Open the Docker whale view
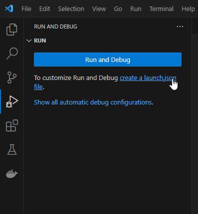Image resolution: width=198 pixels, height=214 pixels. click(x=12, y=173)
